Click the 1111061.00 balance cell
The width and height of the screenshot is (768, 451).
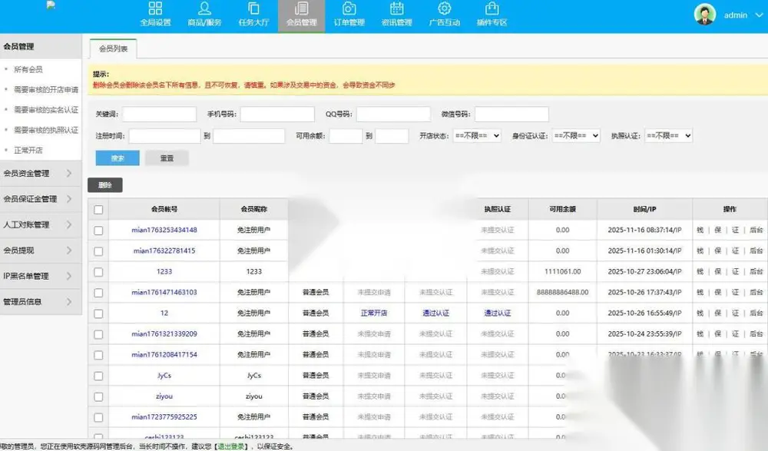562,271
